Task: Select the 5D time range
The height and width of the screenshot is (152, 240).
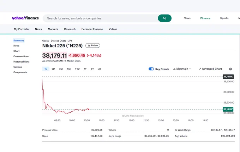Action: click(x=53, y=69)
